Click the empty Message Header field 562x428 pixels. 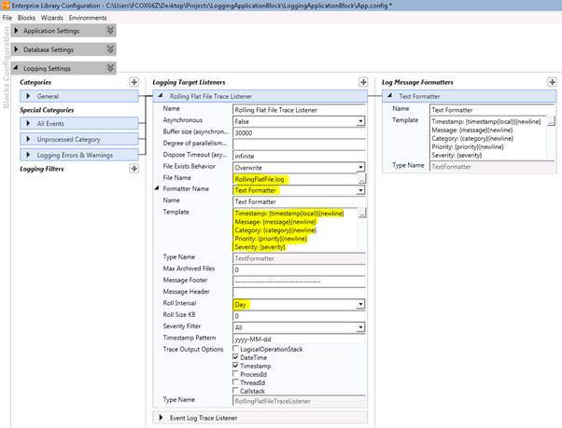[300, 293]
